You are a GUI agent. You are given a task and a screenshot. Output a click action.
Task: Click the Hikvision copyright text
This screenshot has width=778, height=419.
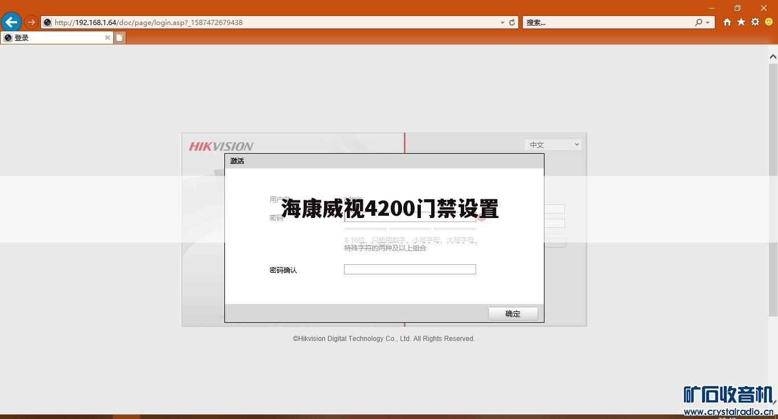384,338
